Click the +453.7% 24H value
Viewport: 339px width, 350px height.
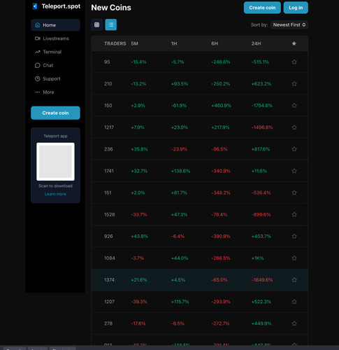pyautogui.click(x=261, y=237)
